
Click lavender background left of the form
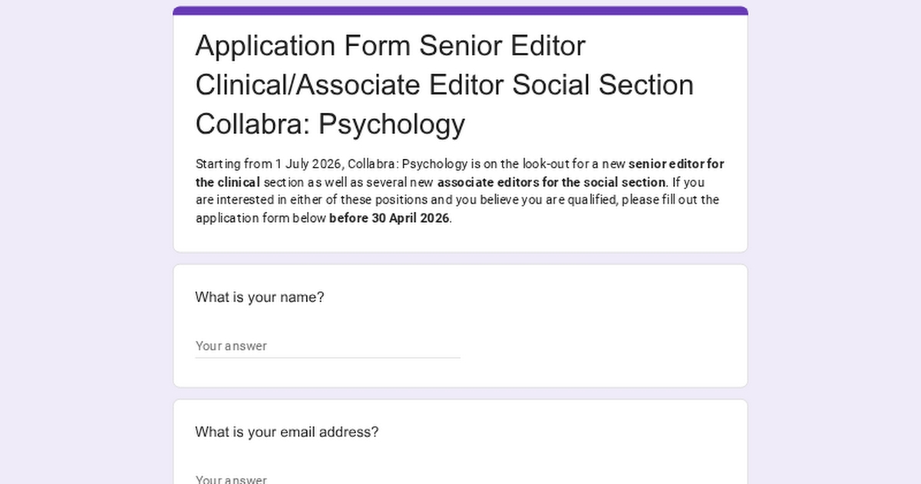[84, 242]
